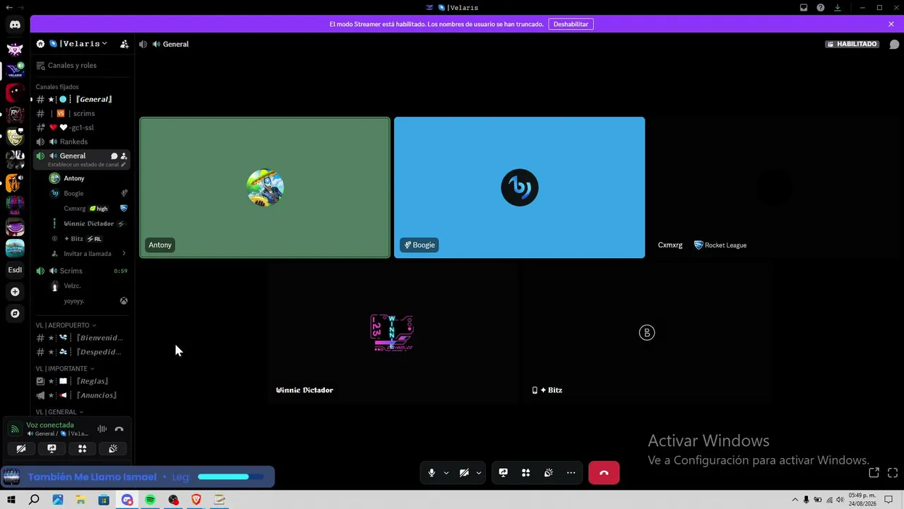Open Canales y roles browser
This screenshot has width=904, height=509.
pos(82,65)
